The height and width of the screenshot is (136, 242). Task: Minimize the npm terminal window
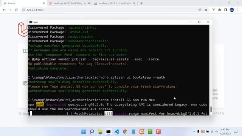[x=191, y=22]
